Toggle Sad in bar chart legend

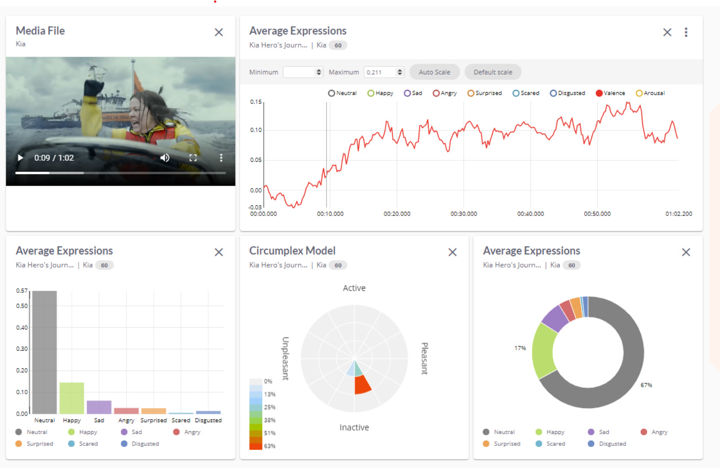[x=131, y=432]
